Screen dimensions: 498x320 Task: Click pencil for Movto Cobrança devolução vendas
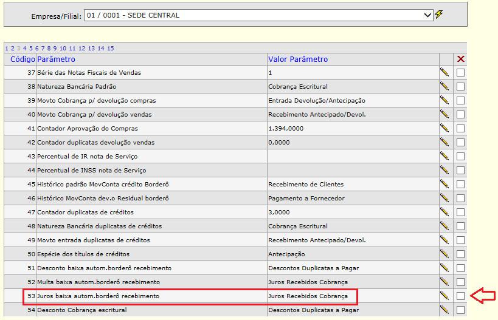[x=444, y=114]
